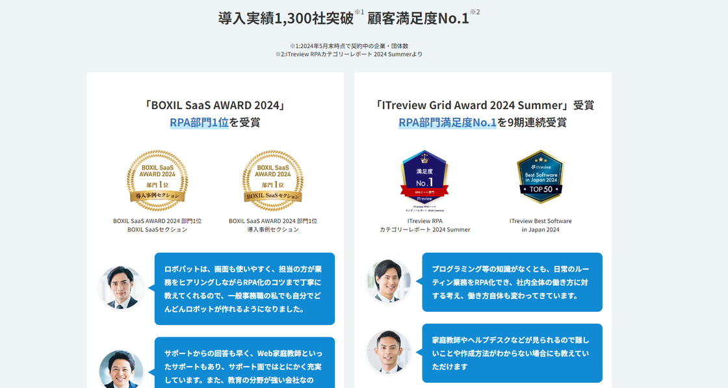Click the ITreview Best Software in Japan 2024 caption
Screen dimensions: 728x388
540,226
